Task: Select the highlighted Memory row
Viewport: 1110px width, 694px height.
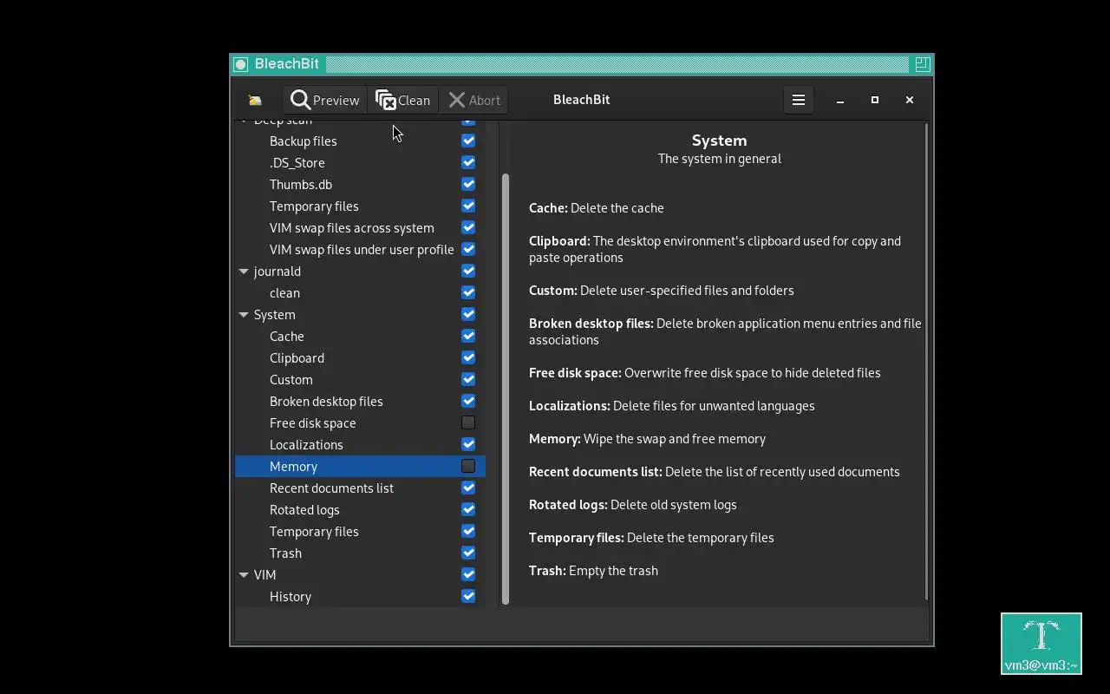Action: tap(360, 466)
